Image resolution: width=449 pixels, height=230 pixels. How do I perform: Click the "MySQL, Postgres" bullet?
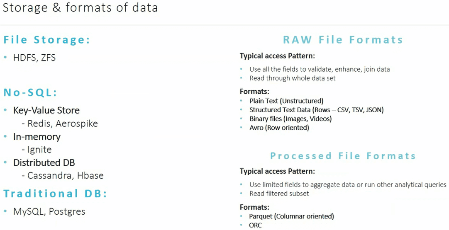[x=49, y=211]
